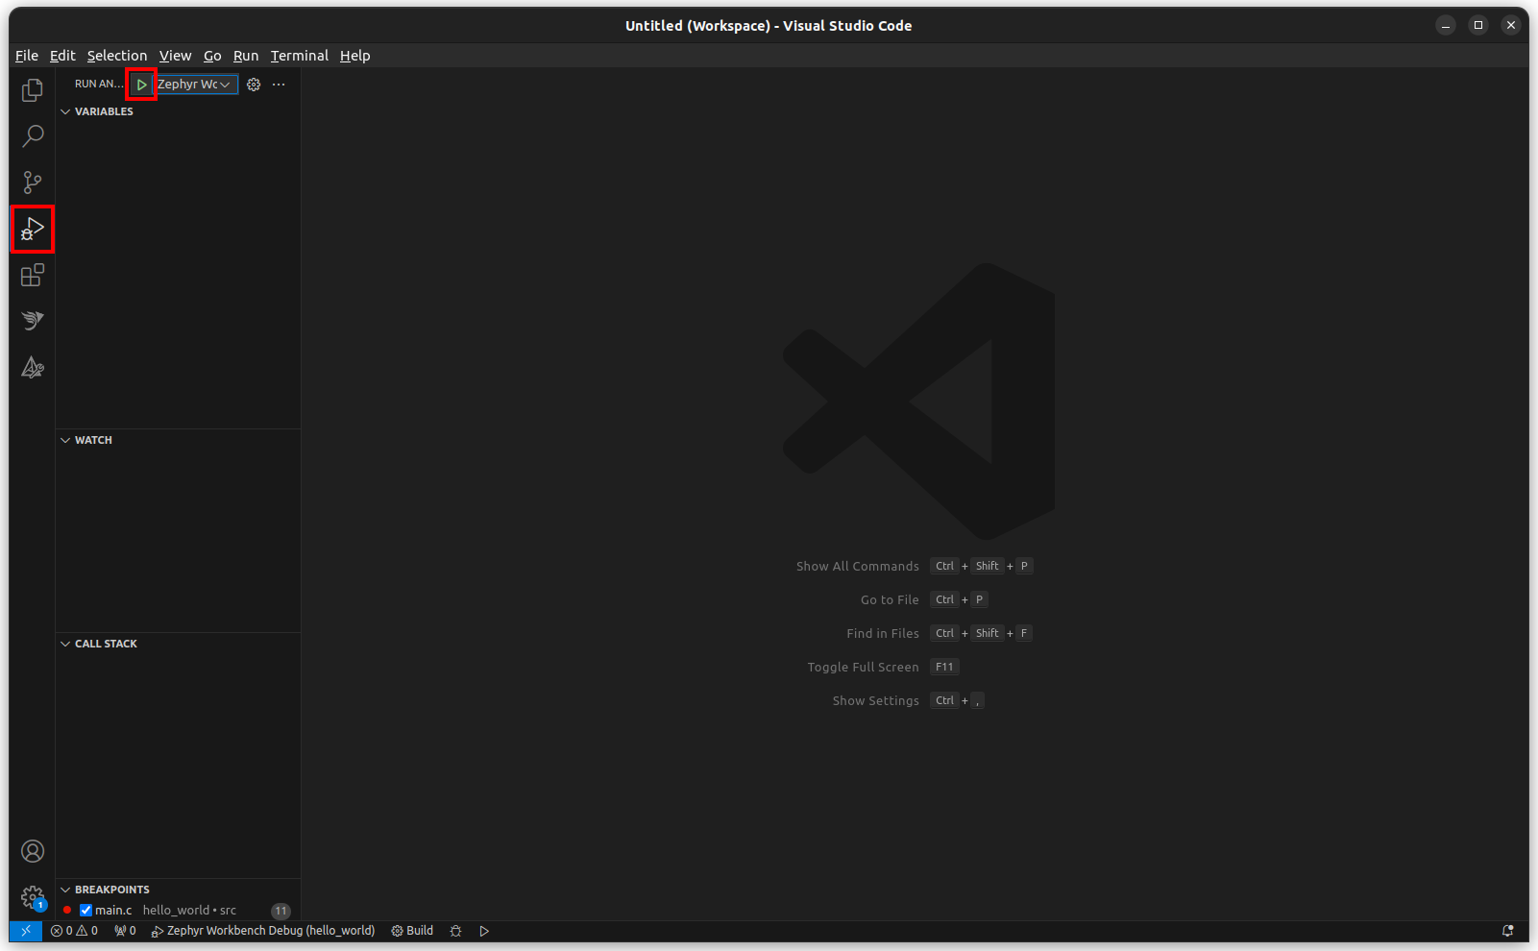This screenshot has width=1538, height=951.
Task: Start debugging with the green play button
Action: (x=141, y=85)
